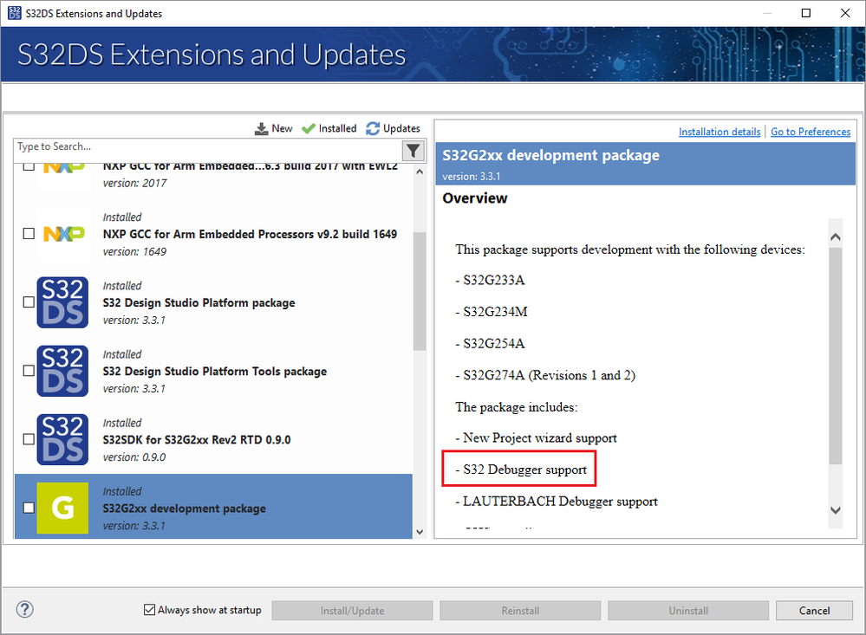Viewport: 866px width, 635px height.
Task: Click '- New Project wizard support' line
Action: [x=536, y=437]
